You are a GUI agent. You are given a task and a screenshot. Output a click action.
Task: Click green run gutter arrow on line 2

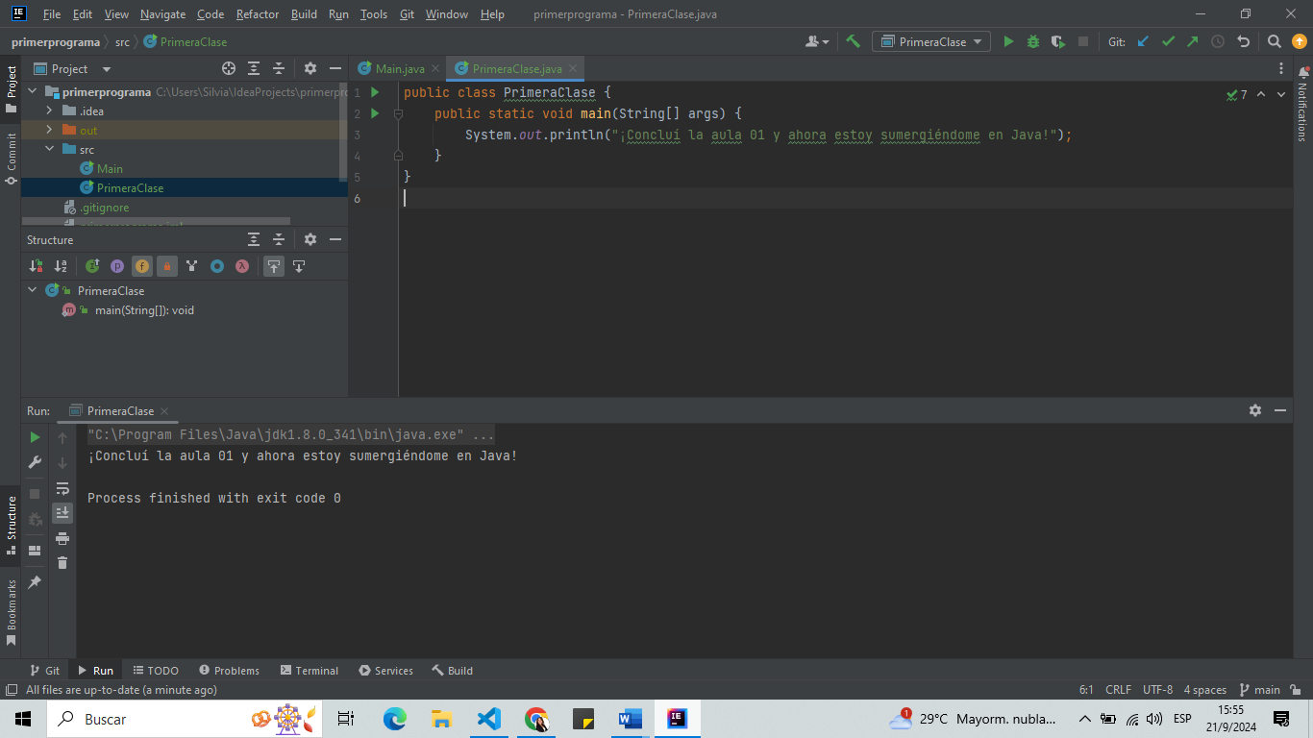click(x=375, y=113)
